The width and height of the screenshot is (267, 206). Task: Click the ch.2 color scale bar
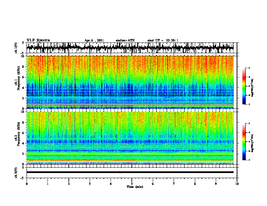[x=244, y=142]
